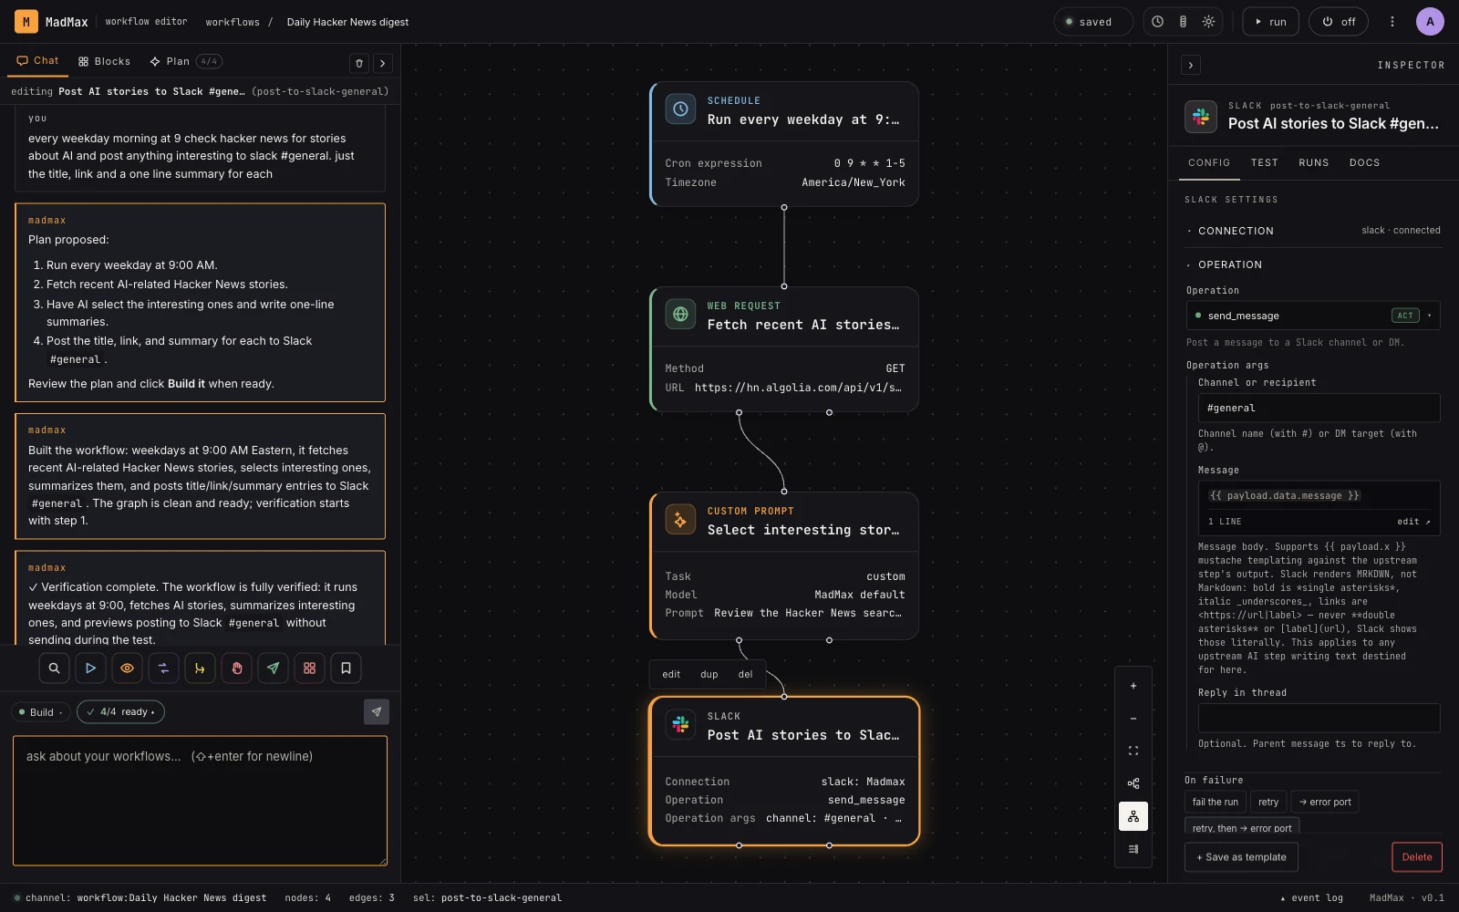Click the Reply in thread field
1459x912 pixels.
click(x=1319, y=718)
